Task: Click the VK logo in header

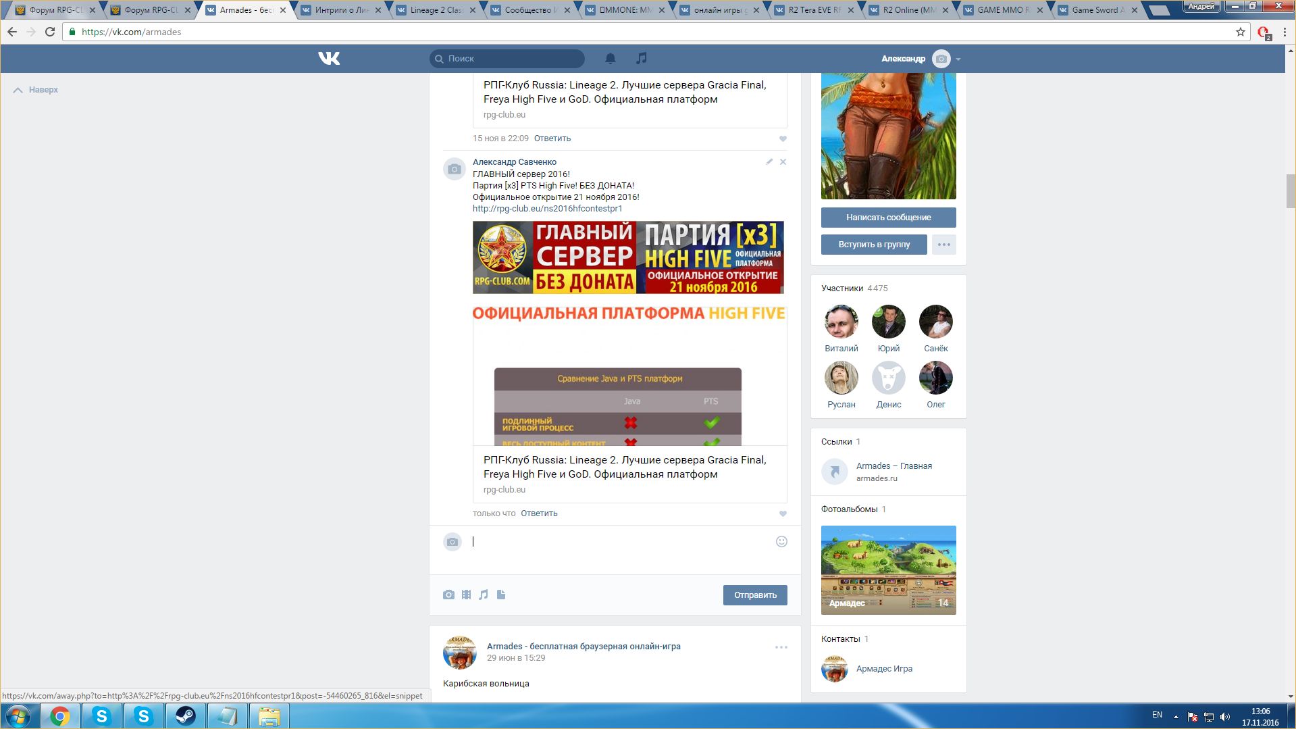Action: point(329,59)
